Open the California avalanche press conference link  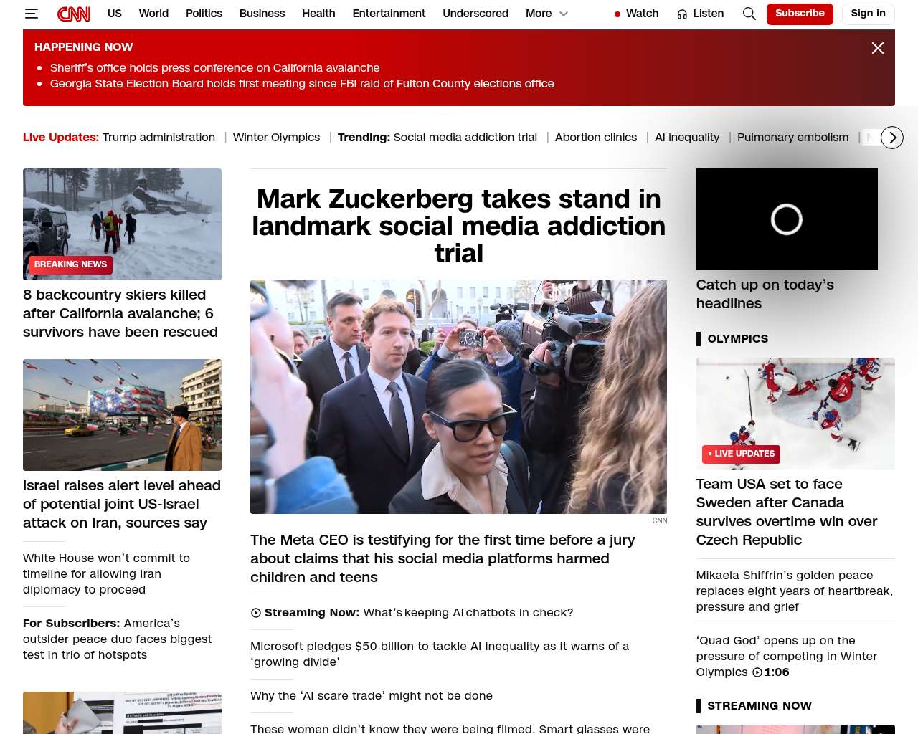215,68
